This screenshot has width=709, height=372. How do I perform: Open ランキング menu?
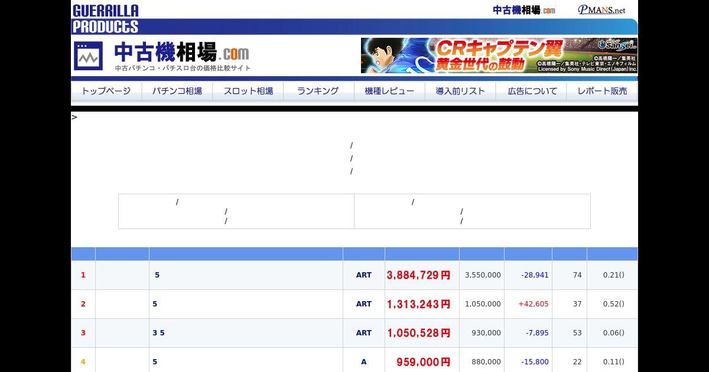[318, 92]
